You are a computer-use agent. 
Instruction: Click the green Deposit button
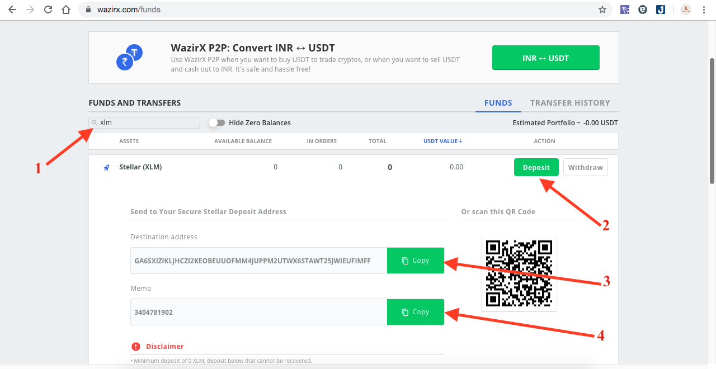(536, 167)
